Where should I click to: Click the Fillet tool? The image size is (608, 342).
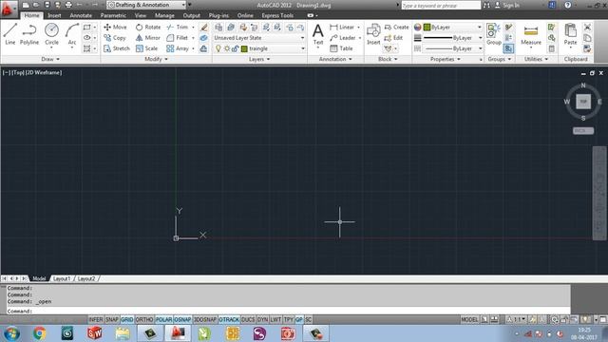pos(178,38)
